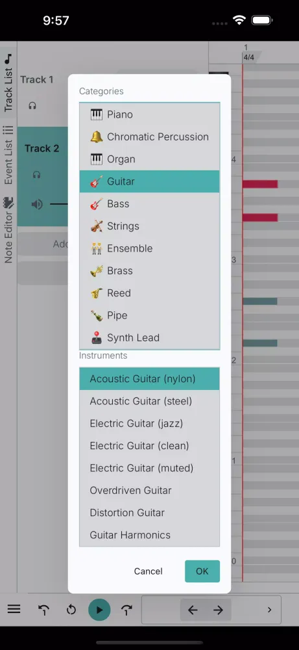Start playback with the play button
Viewport: 299px width, 650px height.
(99, 610)
